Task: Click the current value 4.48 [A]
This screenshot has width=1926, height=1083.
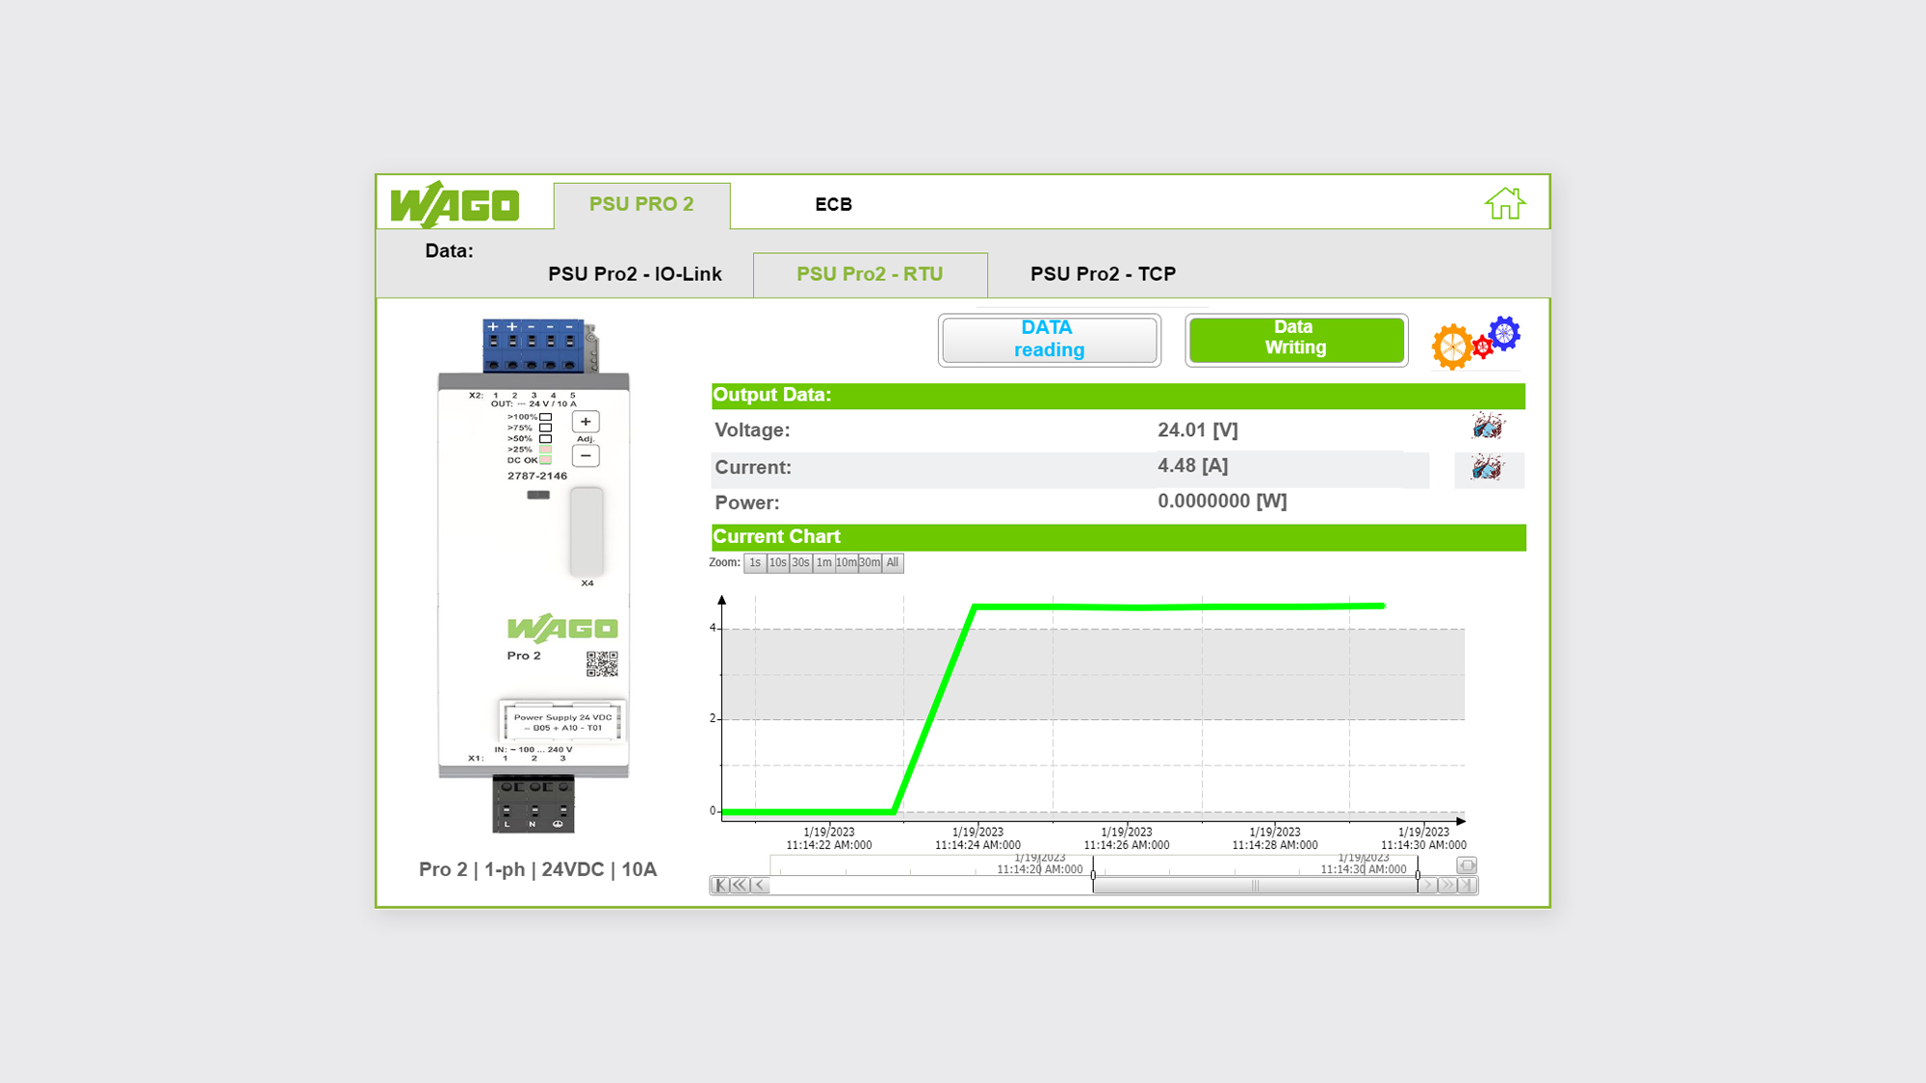Action: tap(1193, 466)
